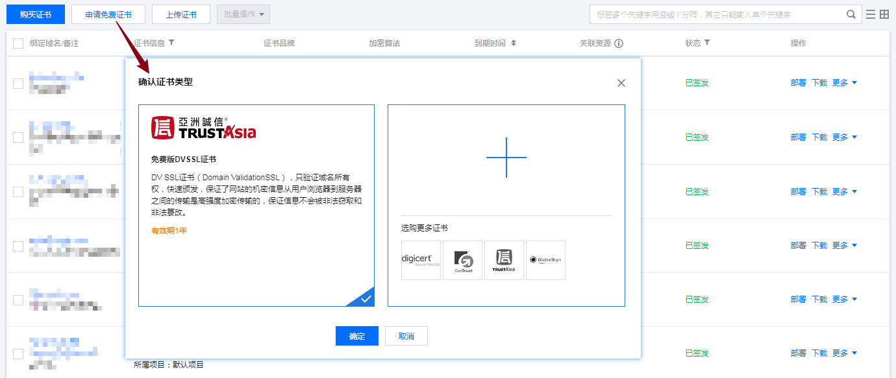Click 部署 link in the fourth row
The height and width of the screenshot is (378, 896).
[x=799, y=246]
